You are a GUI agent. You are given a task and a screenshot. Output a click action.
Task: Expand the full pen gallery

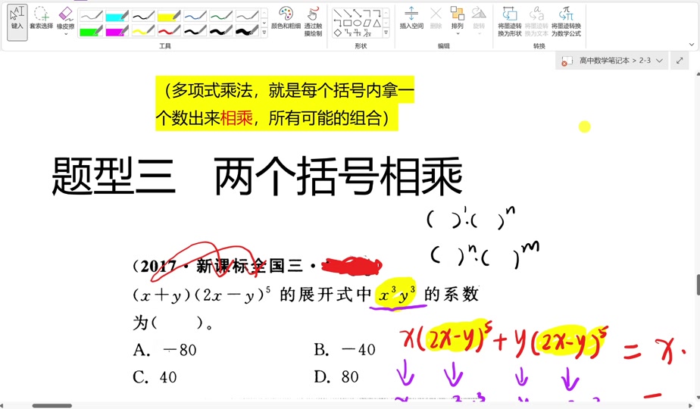(x=264, y=33)
